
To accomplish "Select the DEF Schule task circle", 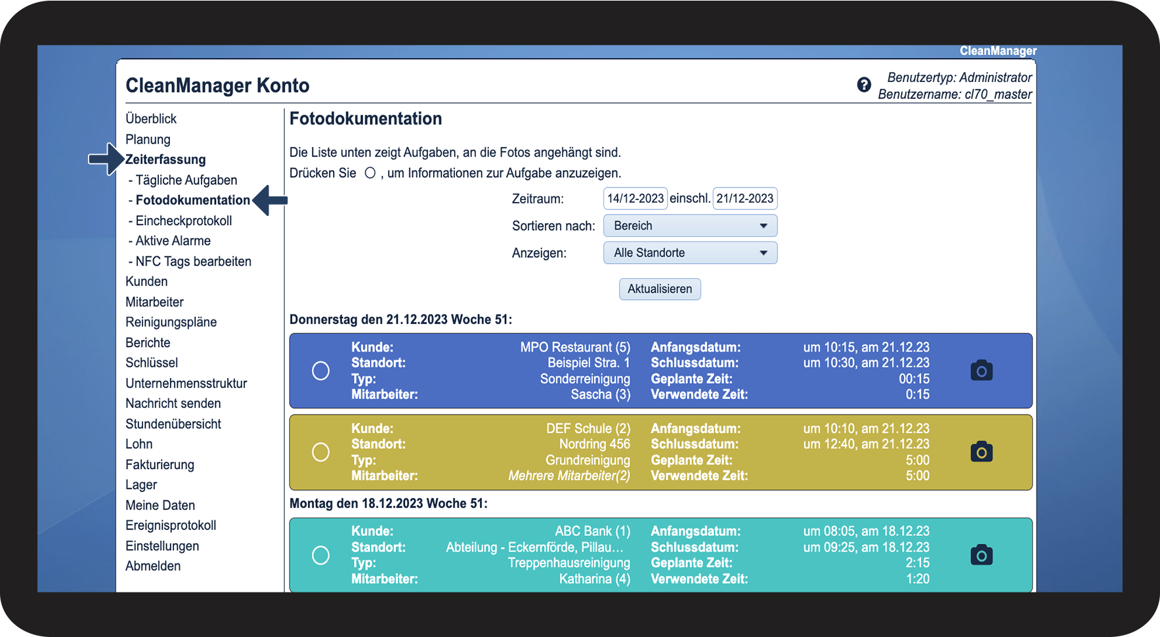I will (x=320, y=452).
